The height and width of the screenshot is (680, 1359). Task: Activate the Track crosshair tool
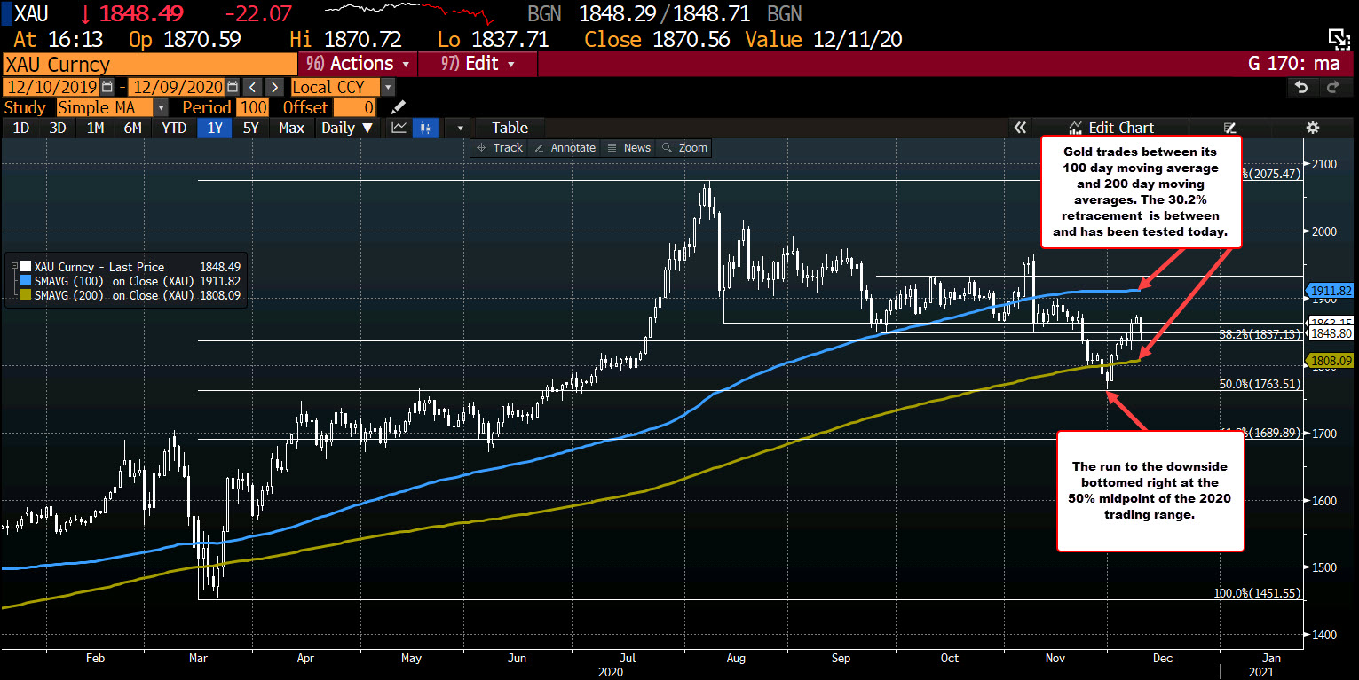(x=500, y=147)
